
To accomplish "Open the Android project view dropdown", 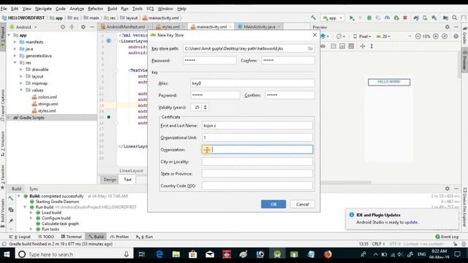I will 23,27.
